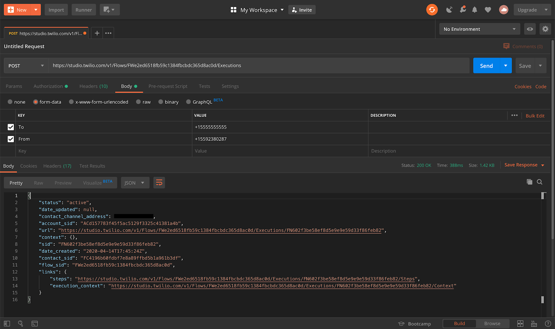This screenshot has width=555, height=329.
Task: Toggle line wrap in response viewer
Action: tap(159, 183)
